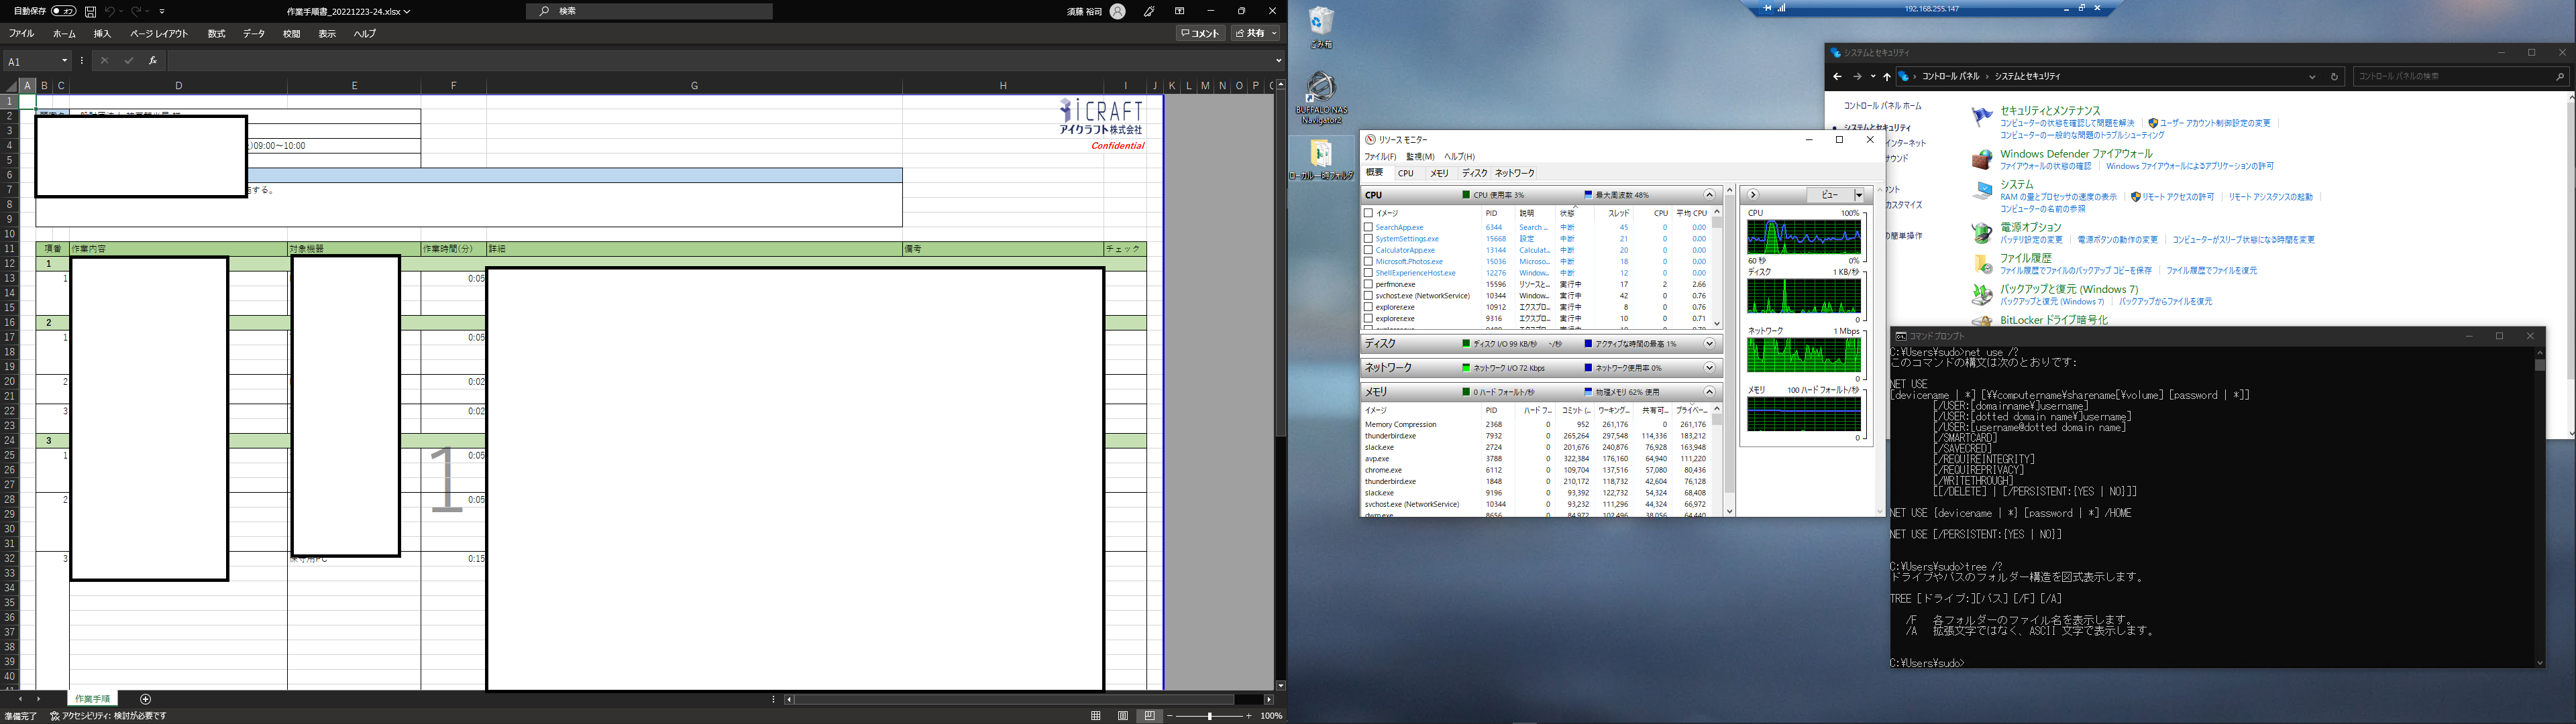This screenshot has height=724, width=2576.
Task: Open the 監視(M) menu in Resource Monitor
Action: pyautogui.click(x=1420, y=157)
